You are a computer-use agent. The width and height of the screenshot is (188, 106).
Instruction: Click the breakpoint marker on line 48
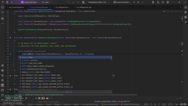point(11,54)
